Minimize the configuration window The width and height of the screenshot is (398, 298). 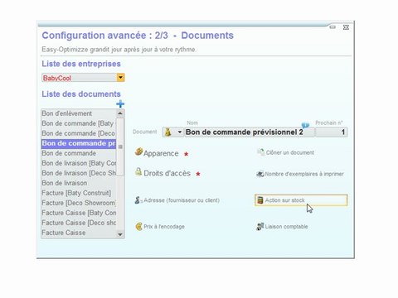point(332,27)
